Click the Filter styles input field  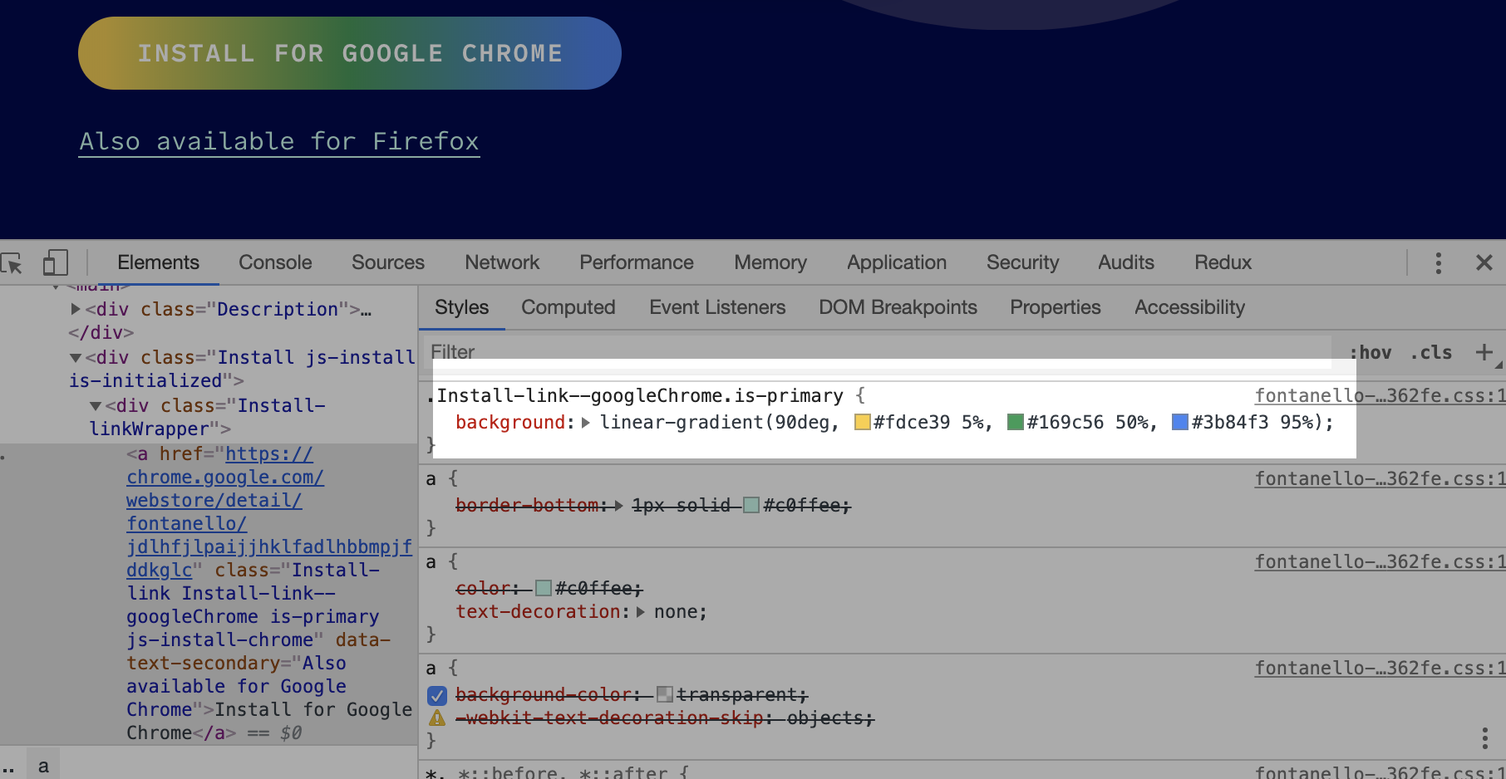(873, 352)
